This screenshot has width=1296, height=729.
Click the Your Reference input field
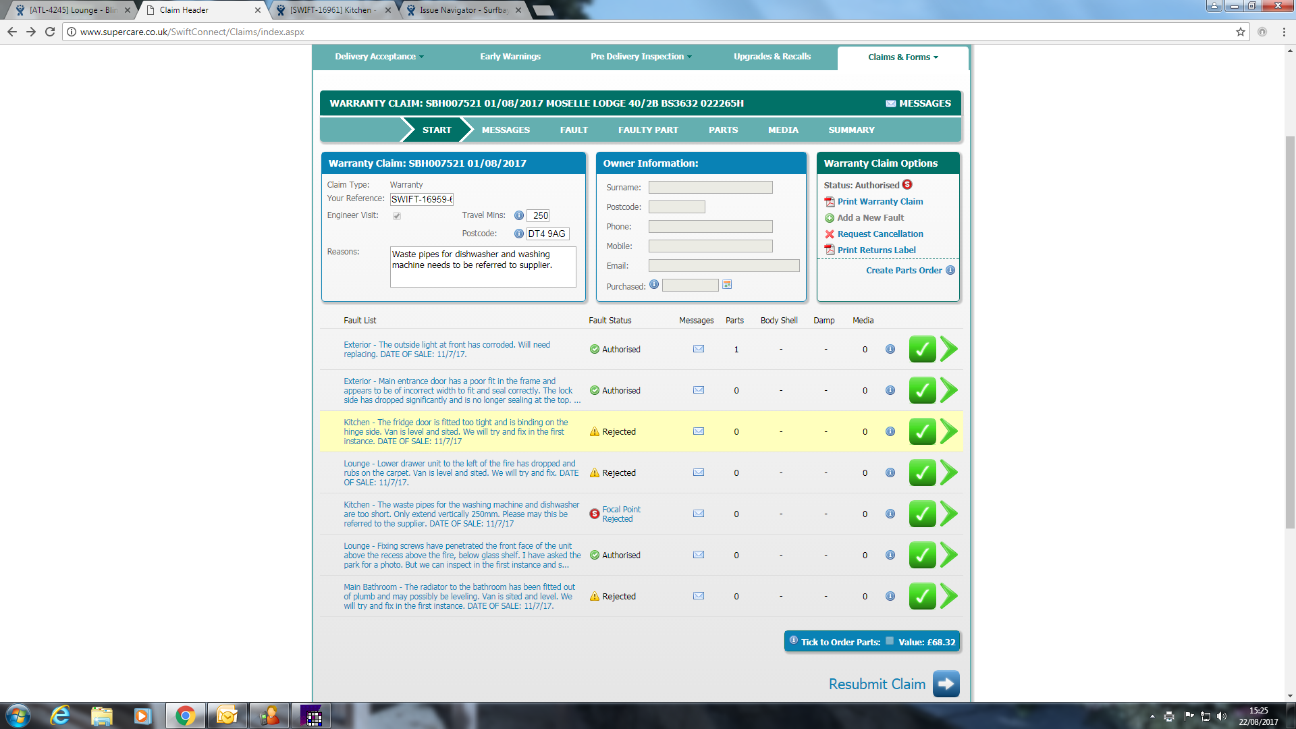click(x=422, y=199)
